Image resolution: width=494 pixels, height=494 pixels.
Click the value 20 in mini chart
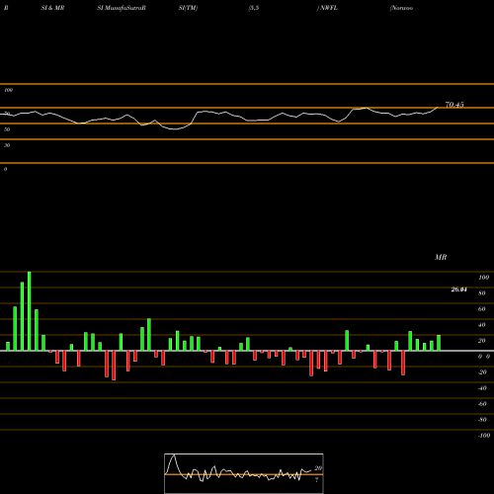pos(318,468)
